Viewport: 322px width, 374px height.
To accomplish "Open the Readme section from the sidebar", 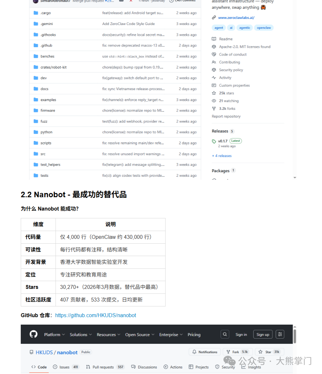I will (x=226, y=39).
